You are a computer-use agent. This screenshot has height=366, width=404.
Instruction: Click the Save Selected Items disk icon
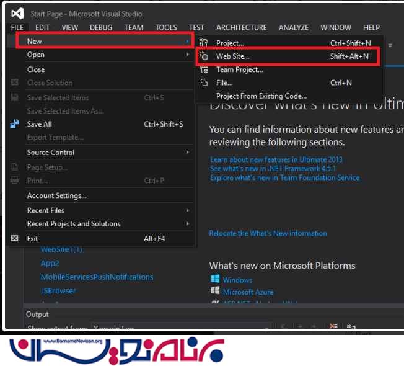15,97
